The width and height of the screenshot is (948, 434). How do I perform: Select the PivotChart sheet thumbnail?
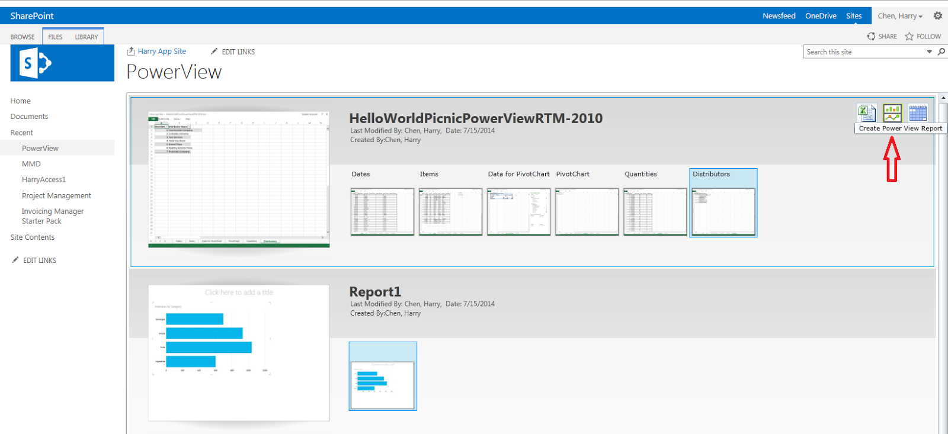click(x=587, y=211)
